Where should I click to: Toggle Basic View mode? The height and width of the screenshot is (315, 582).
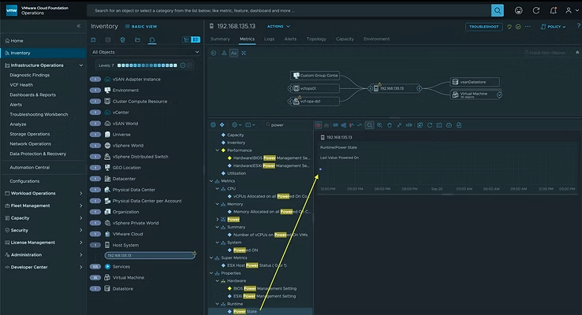click(x=144, y=26)
